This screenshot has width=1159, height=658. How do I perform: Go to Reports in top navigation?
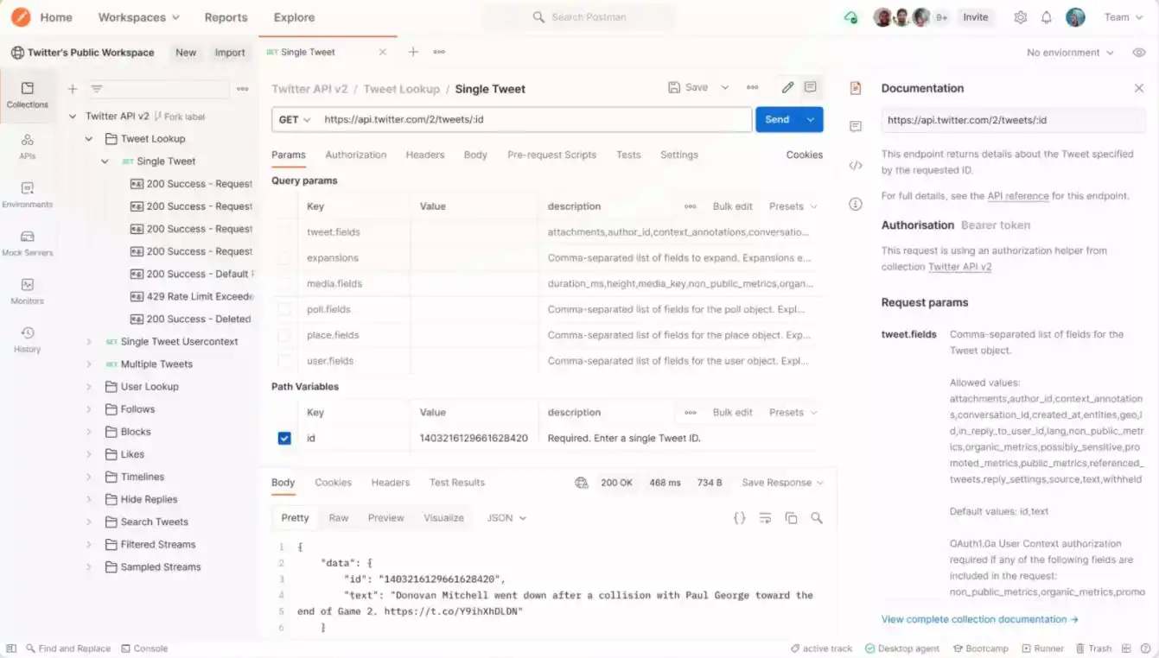click(226, 17)
